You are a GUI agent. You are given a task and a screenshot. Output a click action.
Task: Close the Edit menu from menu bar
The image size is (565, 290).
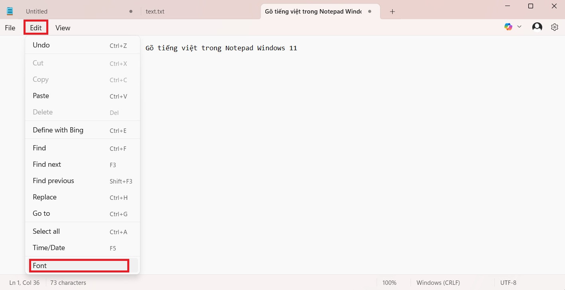[x=36, y=28]
